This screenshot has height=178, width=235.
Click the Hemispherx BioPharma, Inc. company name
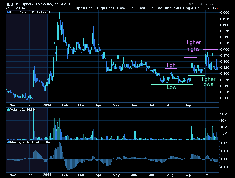pos(37,4)
